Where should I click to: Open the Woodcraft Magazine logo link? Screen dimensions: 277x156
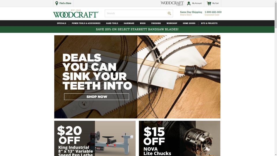(172, 3)
